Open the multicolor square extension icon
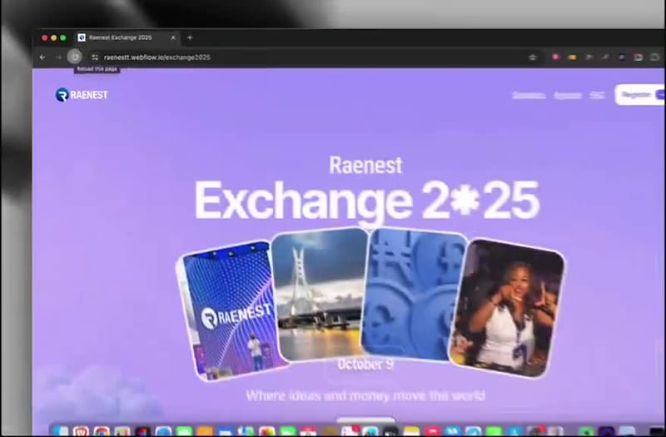This screenshot has width=666, height=437. (x=638, y=57)
